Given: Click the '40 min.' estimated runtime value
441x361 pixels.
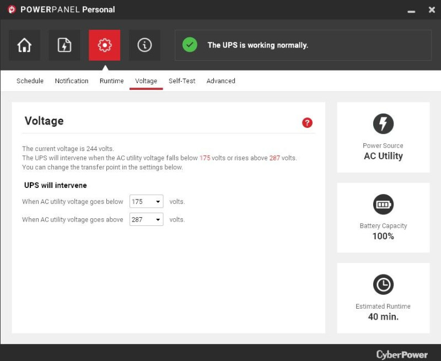Looking at the screenshot, I should point(383,316).
